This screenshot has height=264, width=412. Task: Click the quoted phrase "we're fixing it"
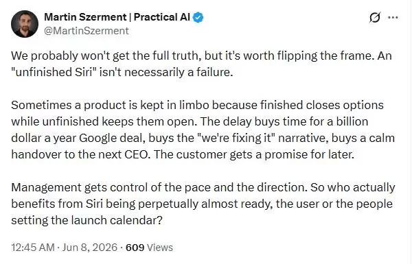pyautogui.click(x=236, y=138)
